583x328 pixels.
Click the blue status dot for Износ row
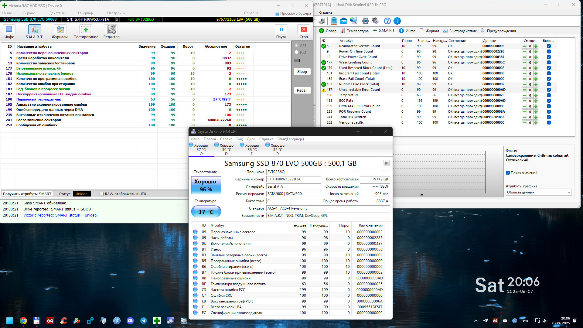(195, 249)
